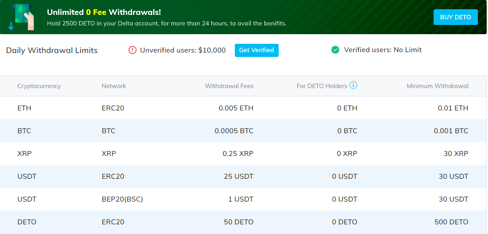Select the ETH row in the table
This screenshot has width=488, height=234.
click(244, 108)
